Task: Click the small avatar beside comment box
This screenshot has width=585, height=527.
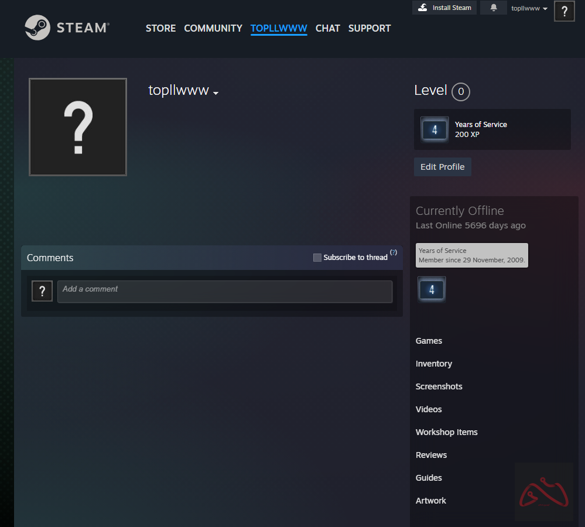Action: [x=42, y=291]
